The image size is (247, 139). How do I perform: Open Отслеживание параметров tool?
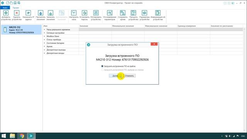click(110, 15)
